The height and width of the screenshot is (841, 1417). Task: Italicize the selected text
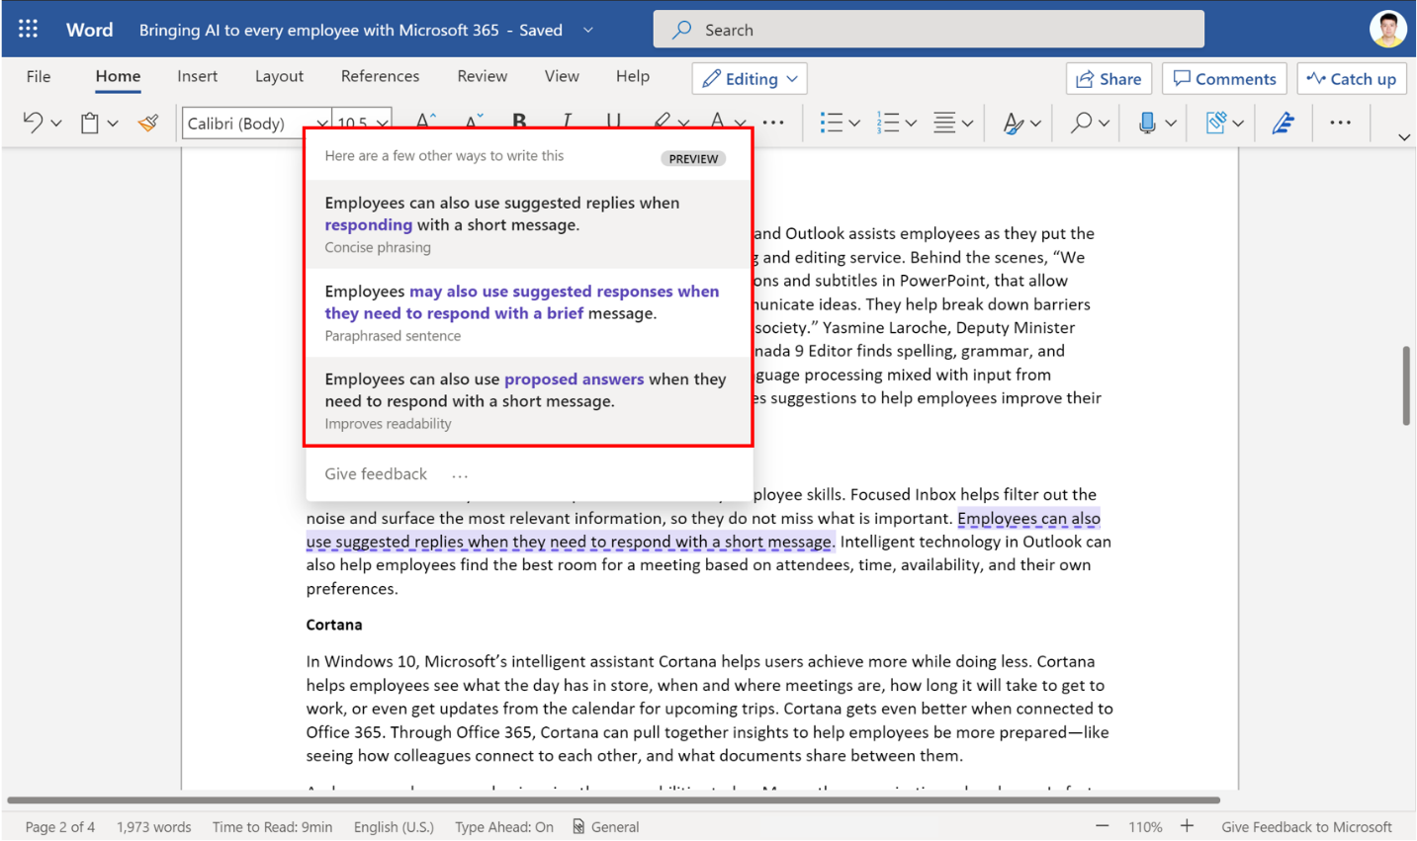(566, 122)
